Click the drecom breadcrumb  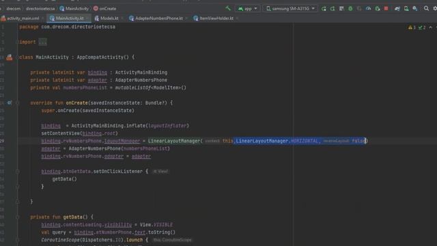[x=14, y=9]
